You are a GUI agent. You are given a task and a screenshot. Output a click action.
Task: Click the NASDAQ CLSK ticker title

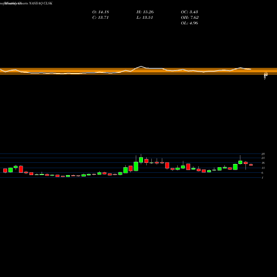coord(40,3)
